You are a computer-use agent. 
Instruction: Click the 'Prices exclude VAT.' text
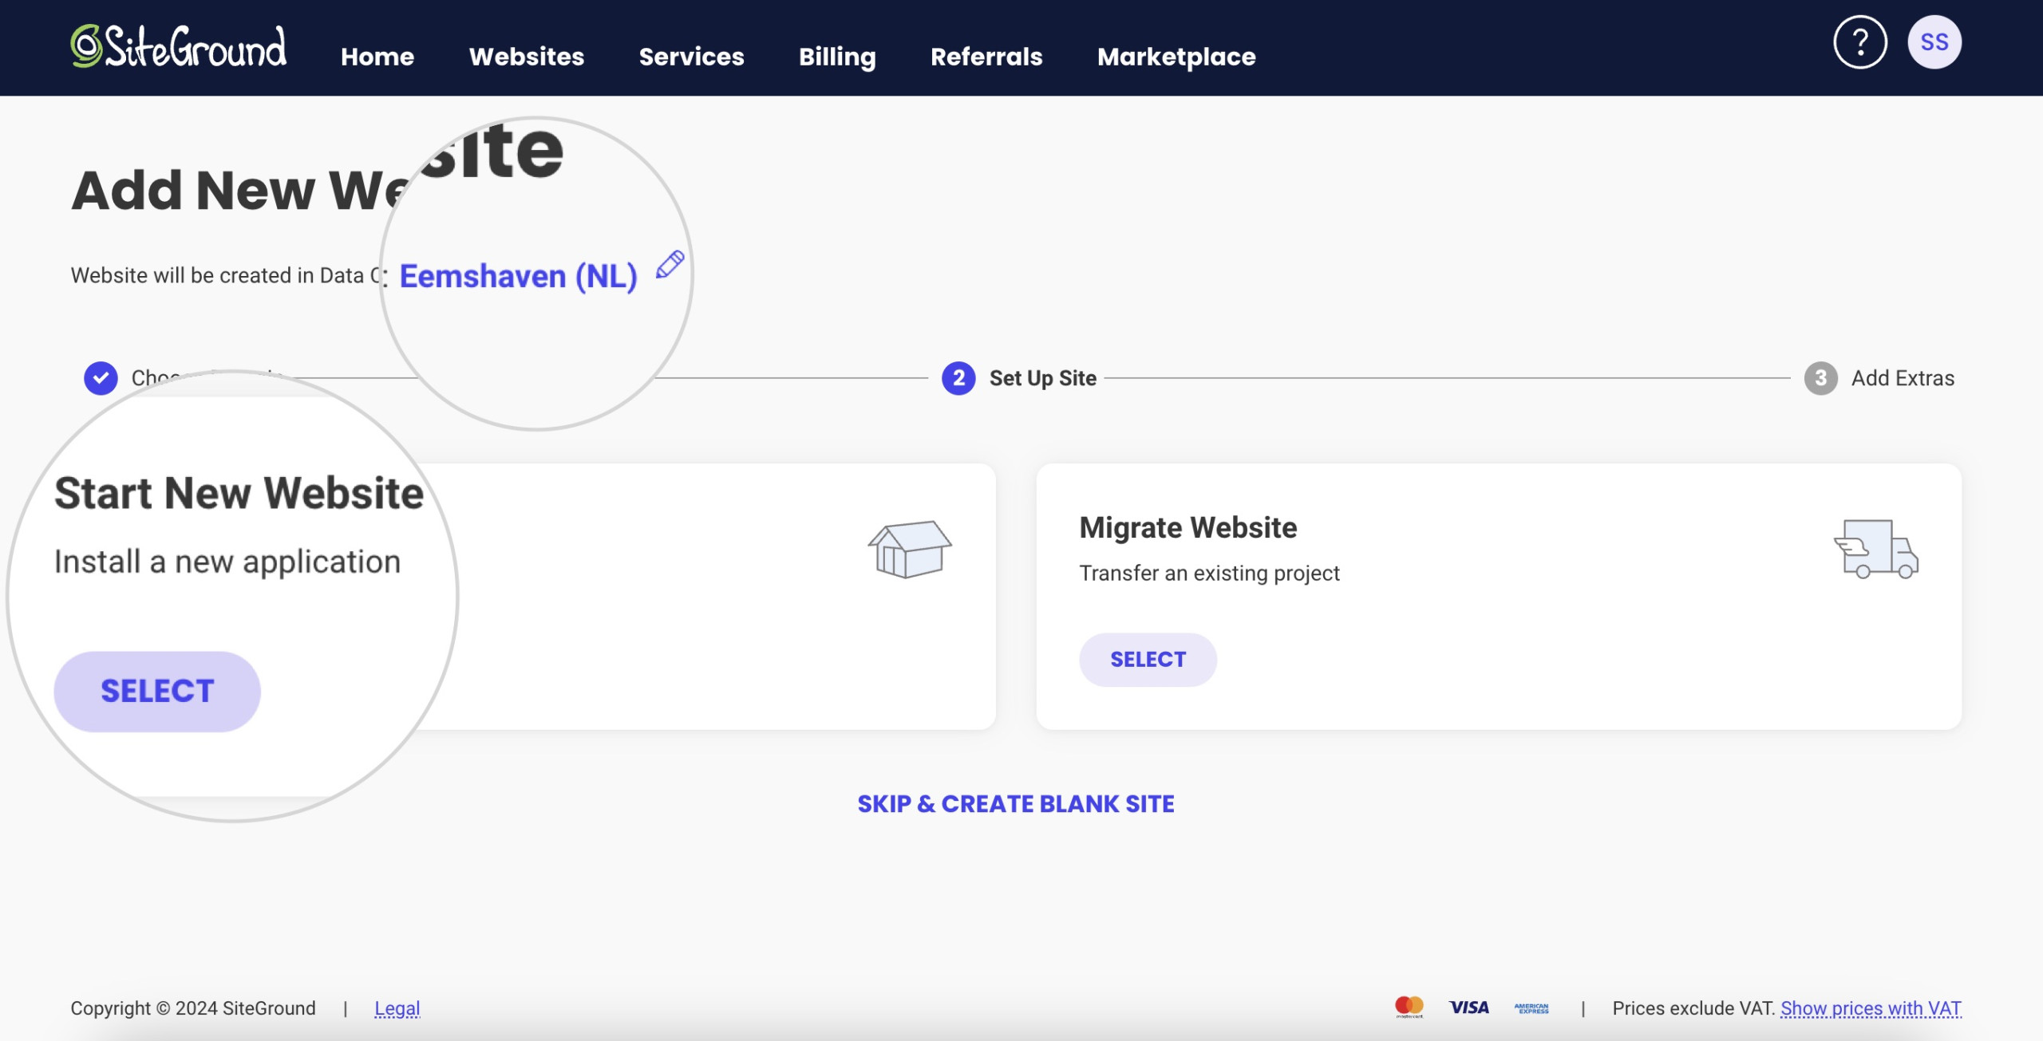[x=1693, y=1008]
